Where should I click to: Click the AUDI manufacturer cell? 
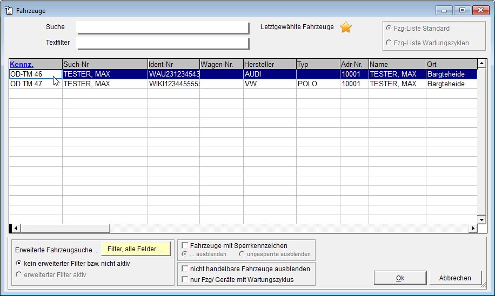coord(270,74)
